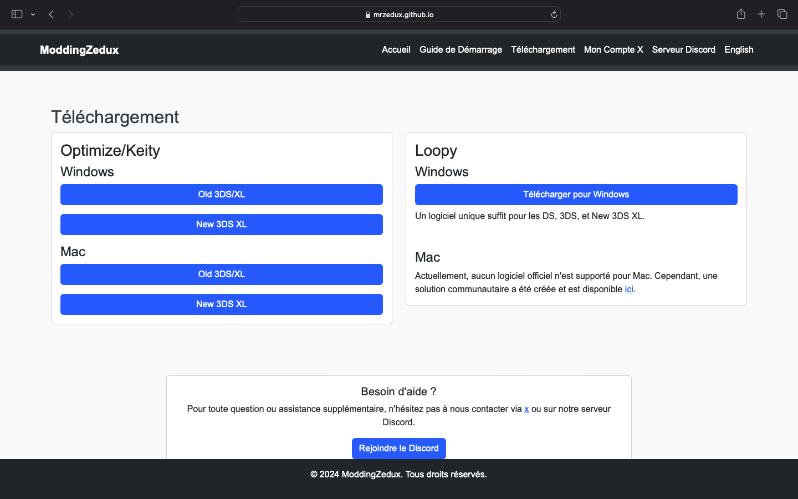
Task: Open a new tab with plus icon
Action: (x=761, y=14)
